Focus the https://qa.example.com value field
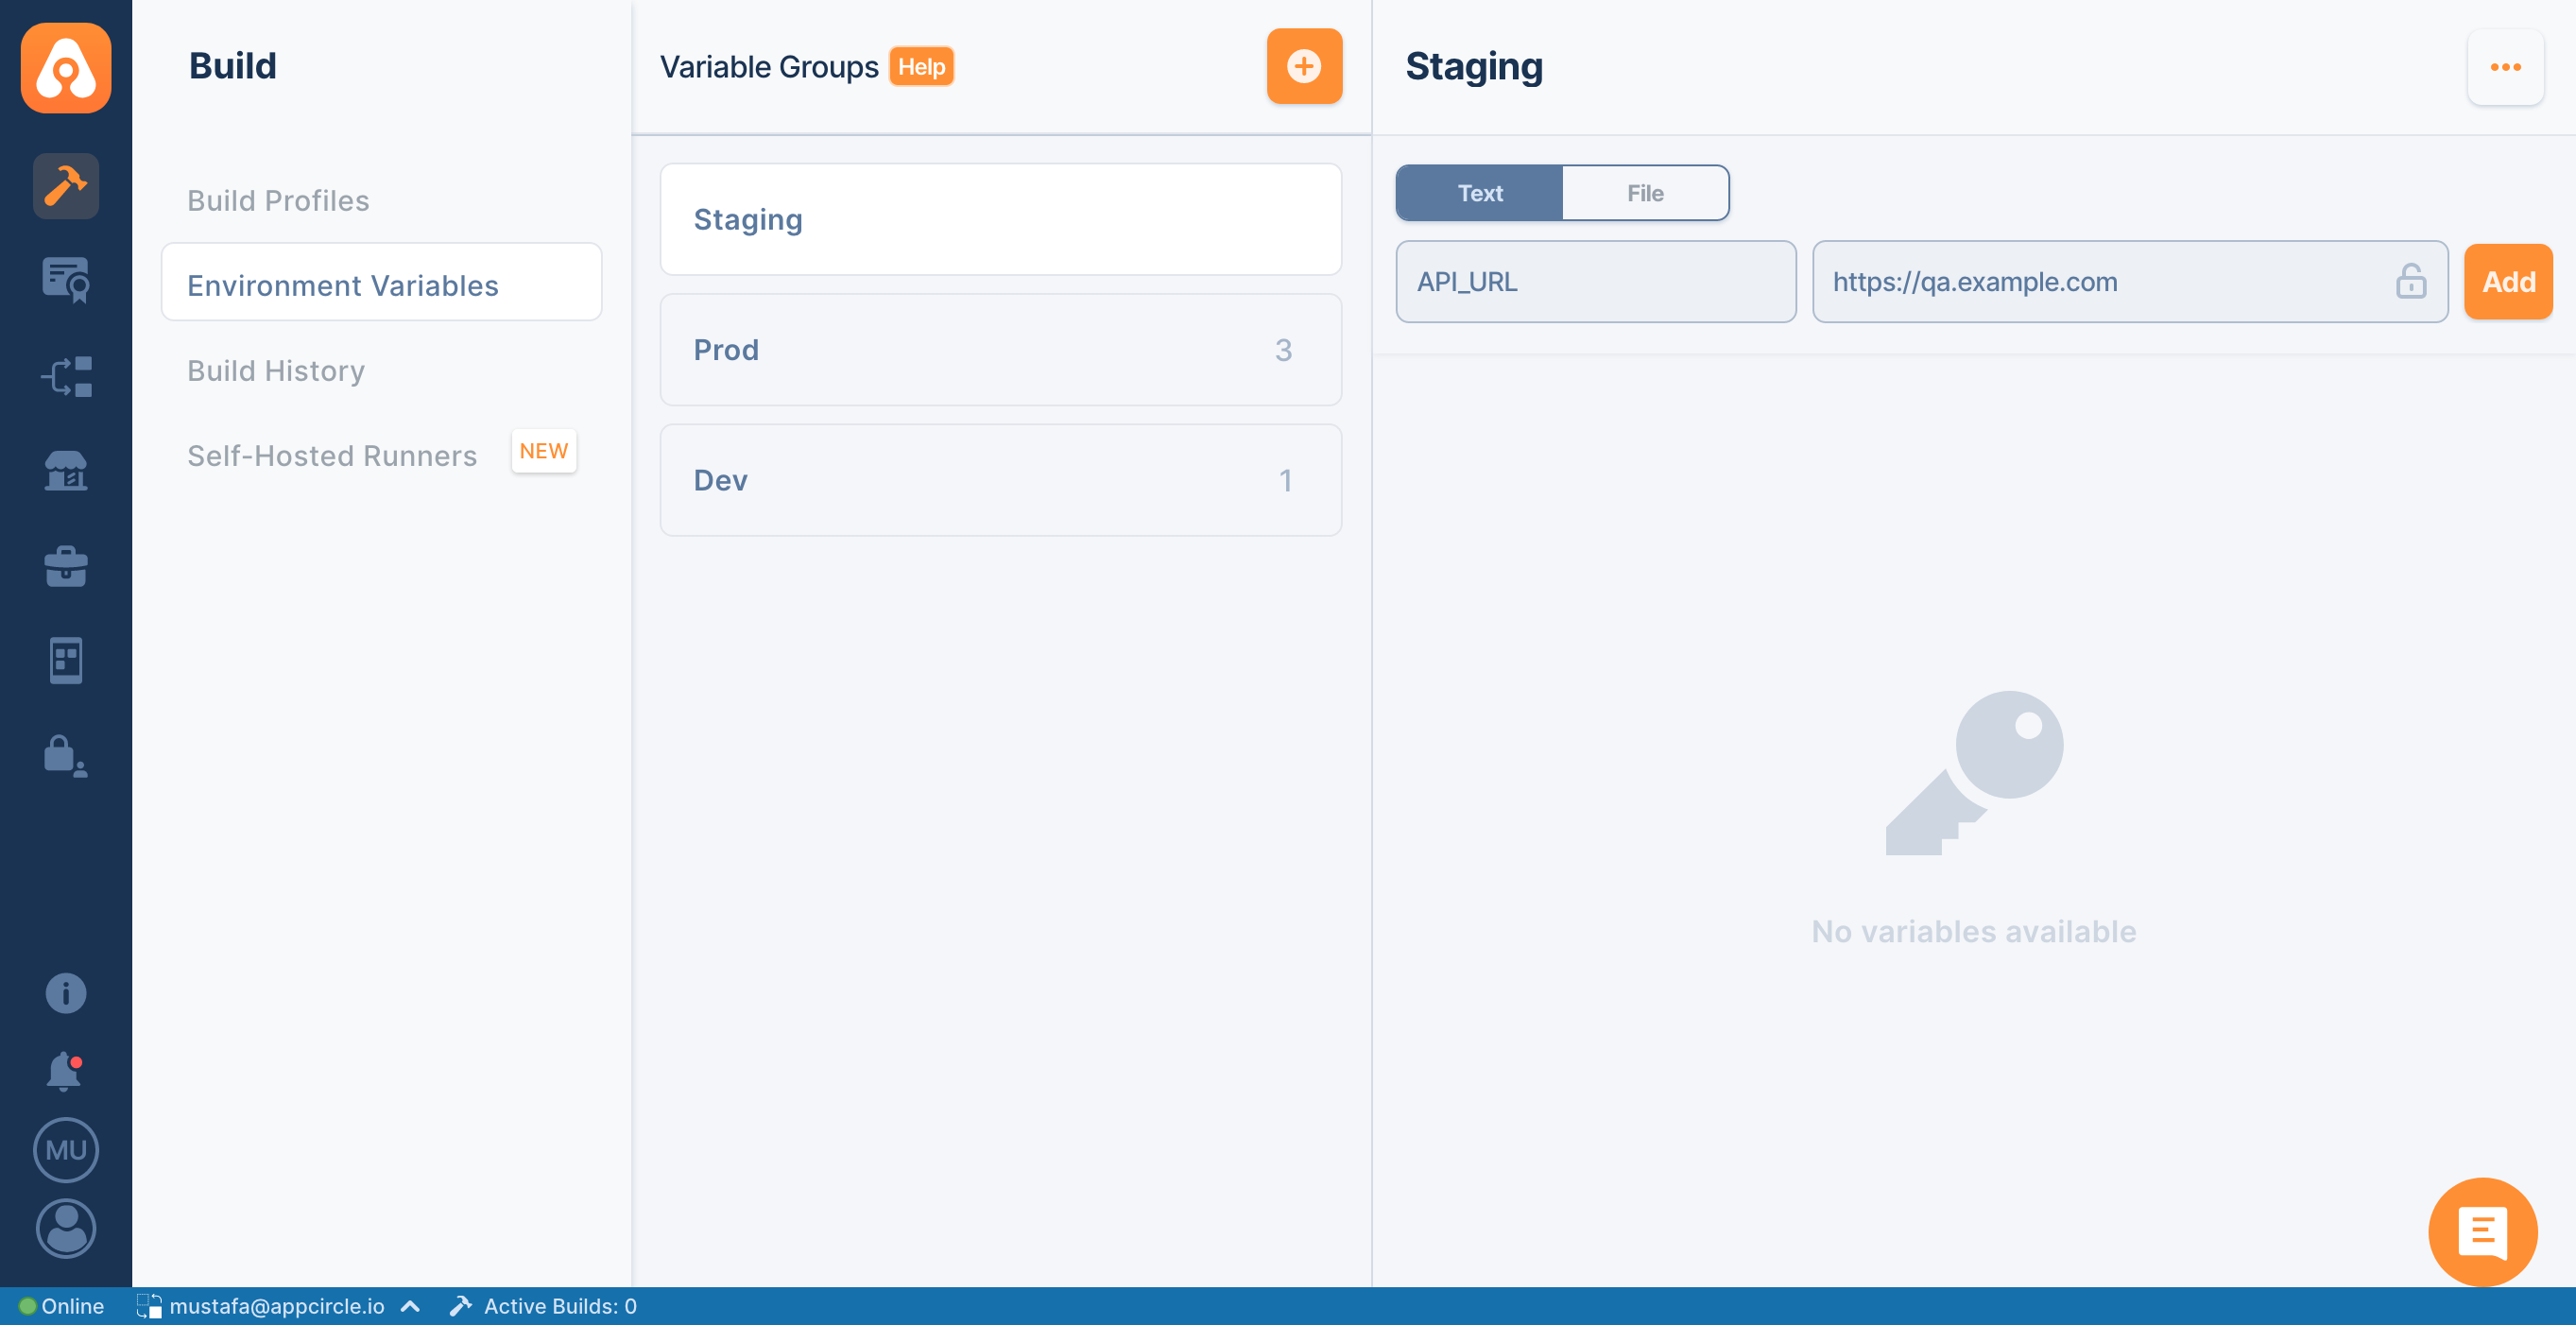The image size is (2576, 1325). [x=2130, y=281]
